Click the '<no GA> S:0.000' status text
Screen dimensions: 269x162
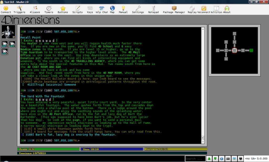tap(256, 159)
